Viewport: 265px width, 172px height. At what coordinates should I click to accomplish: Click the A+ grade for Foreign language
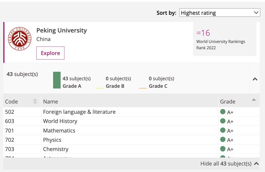230,112
